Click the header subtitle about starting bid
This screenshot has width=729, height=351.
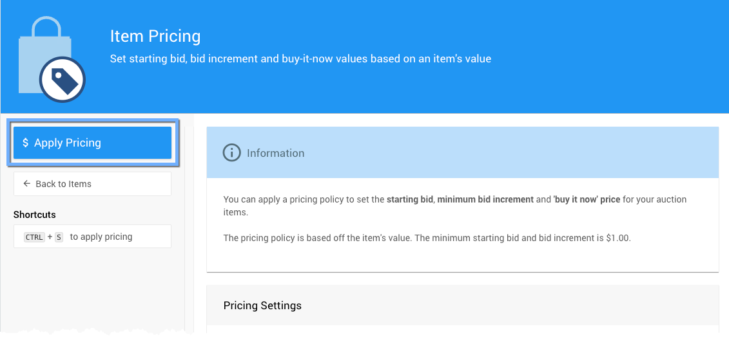(x=300, y=59)
